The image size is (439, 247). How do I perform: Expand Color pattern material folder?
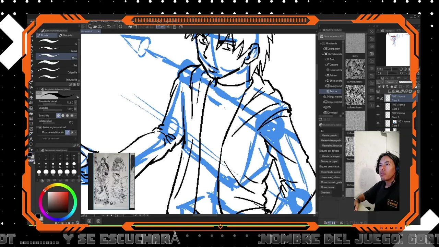pos(323,49)
